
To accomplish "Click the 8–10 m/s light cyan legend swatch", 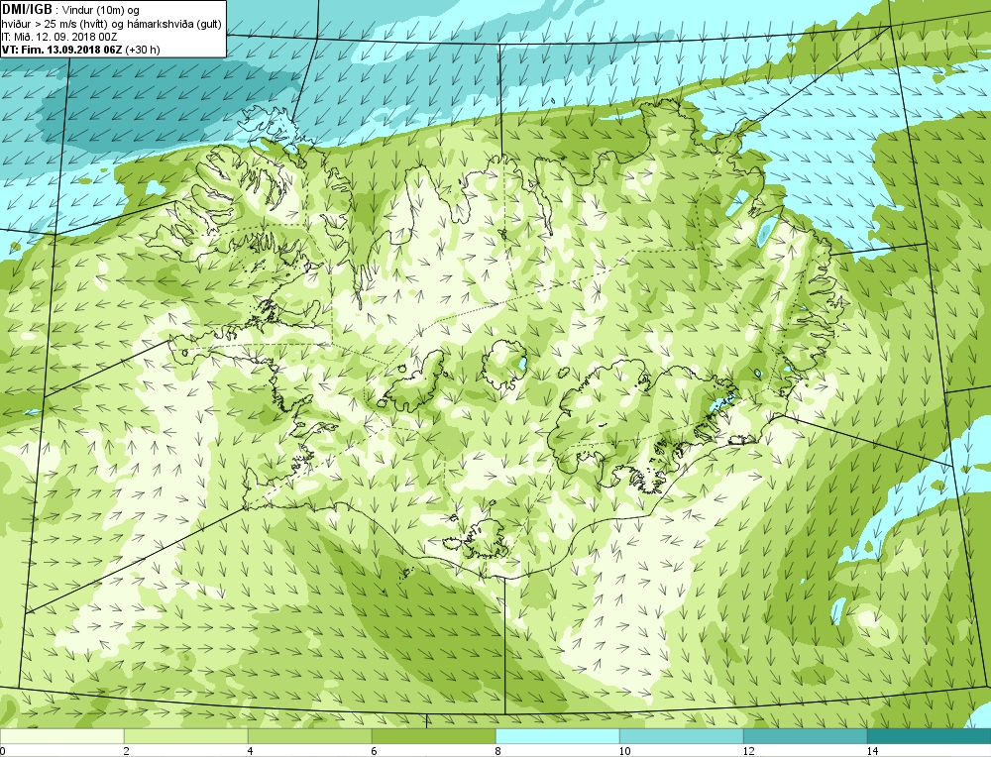I will click(557, 736).
